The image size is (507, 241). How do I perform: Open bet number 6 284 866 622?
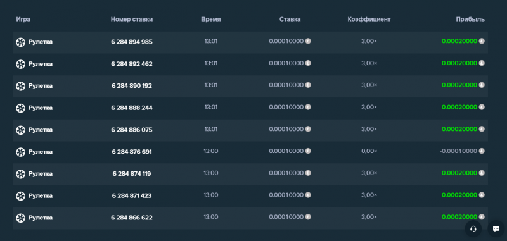click(x=132, y=218)
